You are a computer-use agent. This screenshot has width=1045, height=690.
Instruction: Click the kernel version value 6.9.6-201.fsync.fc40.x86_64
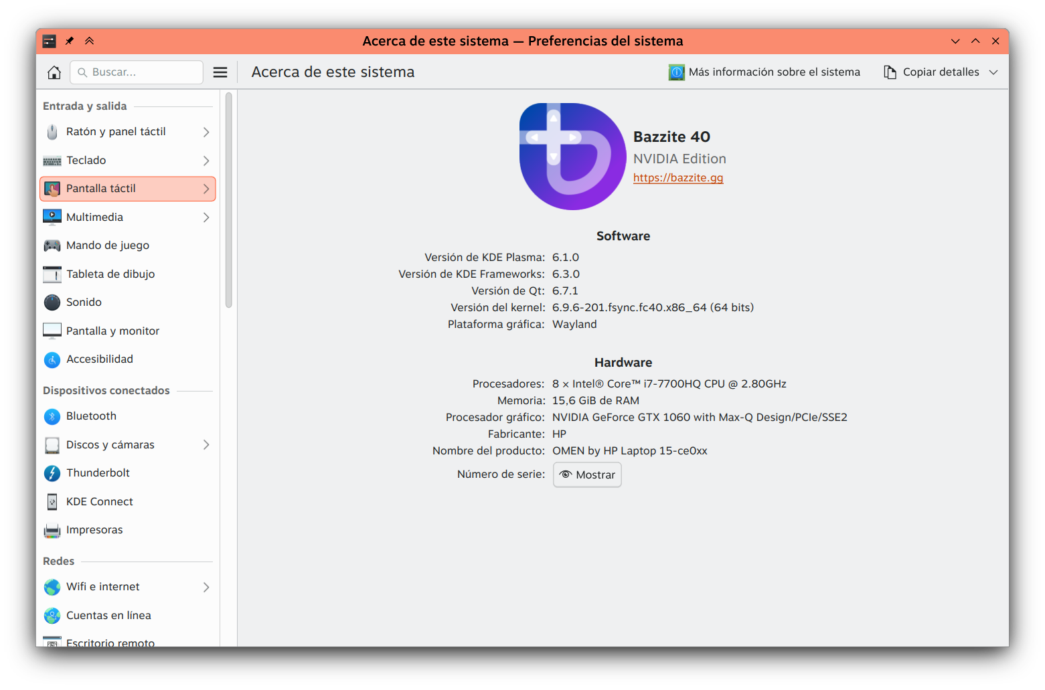[x=653, y=308]
